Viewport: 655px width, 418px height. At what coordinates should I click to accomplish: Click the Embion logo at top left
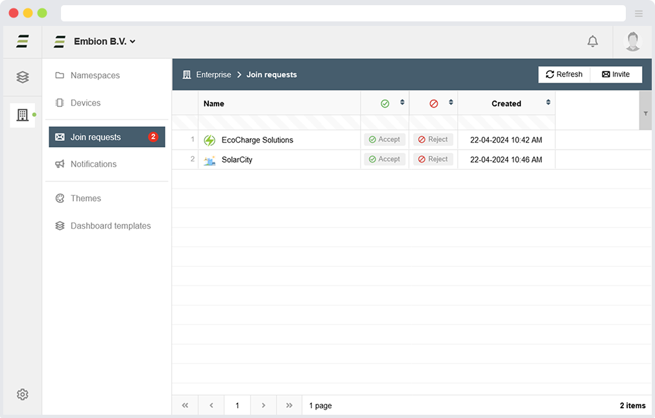(x=23, y=41)
